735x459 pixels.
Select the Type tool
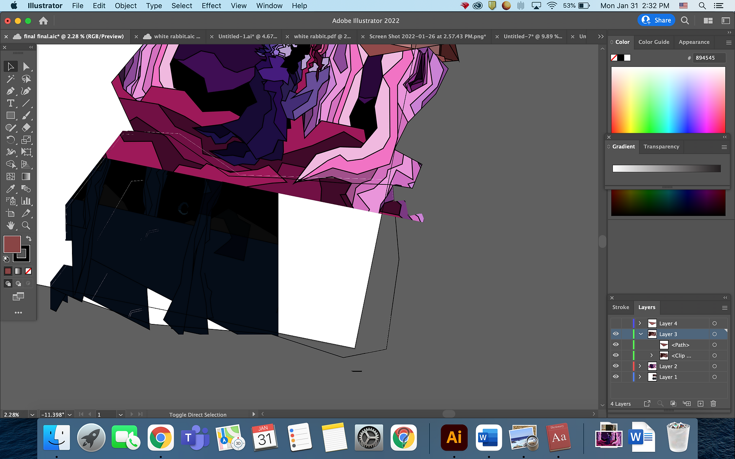click(11, 103)
